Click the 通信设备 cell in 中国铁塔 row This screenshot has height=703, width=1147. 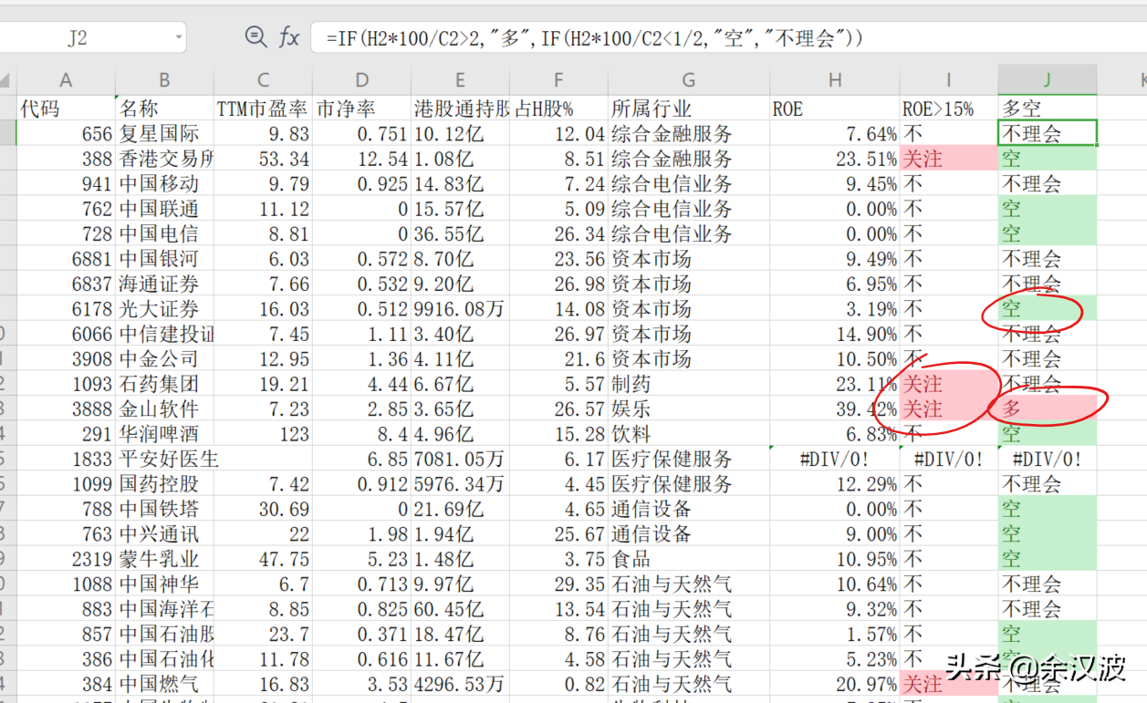tap(689, 509)
